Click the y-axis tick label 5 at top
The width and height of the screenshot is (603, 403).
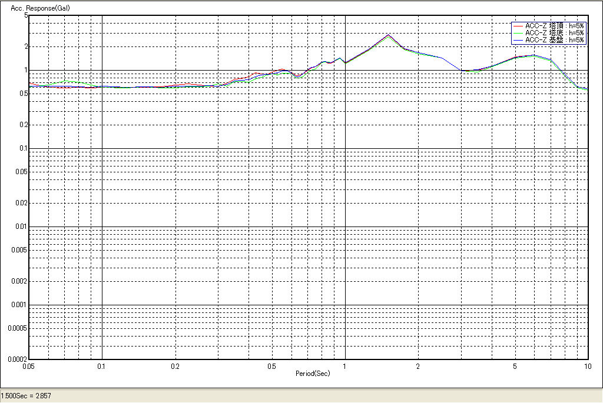[x=26, y=16]
